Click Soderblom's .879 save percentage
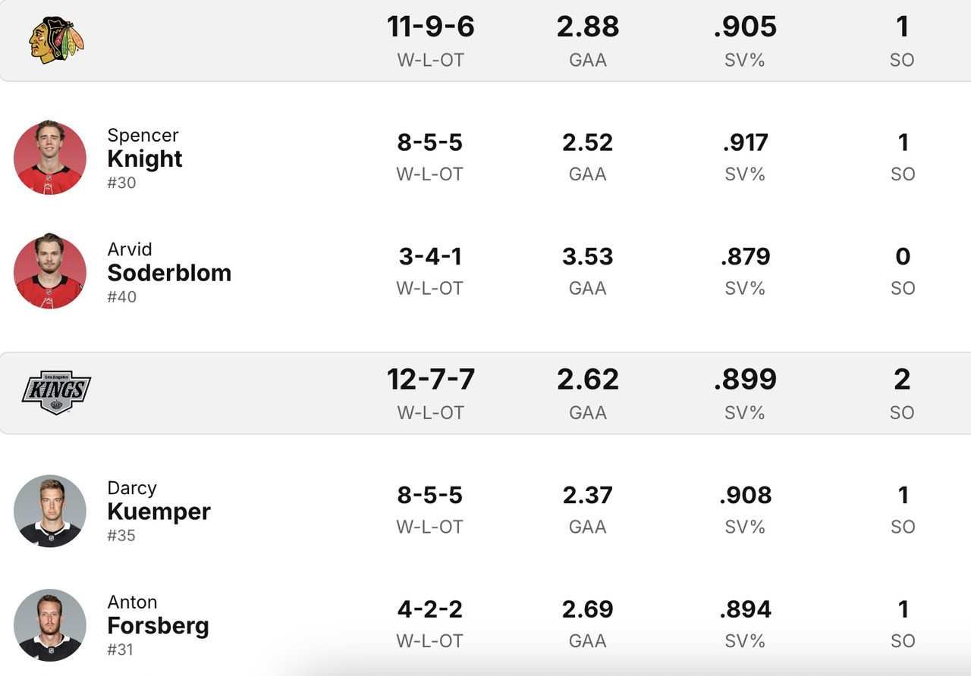971x676 pixels. click(x=745, y=257)
